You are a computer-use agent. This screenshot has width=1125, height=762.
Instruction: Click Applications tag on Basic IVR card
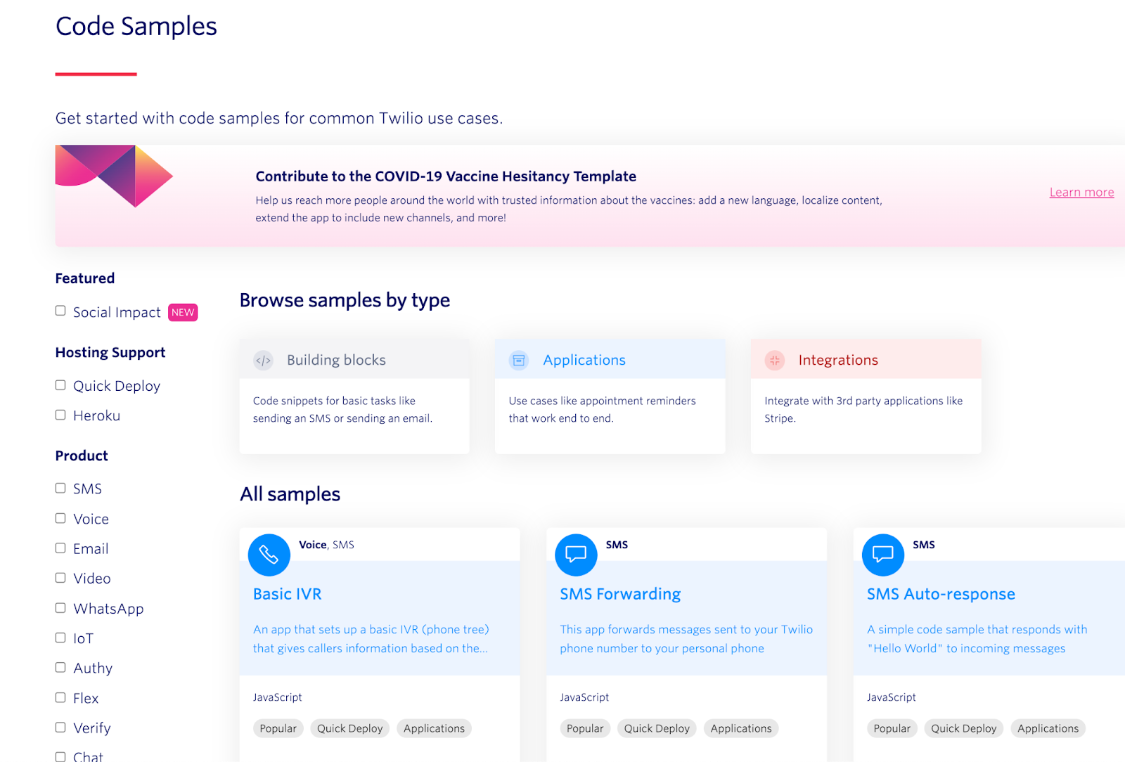click(x=434, y=728)
